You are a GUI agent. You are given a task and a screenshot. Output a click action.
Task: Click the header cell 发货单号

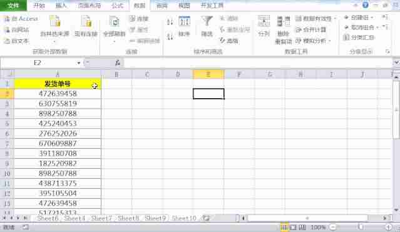[x=58, y=84]
